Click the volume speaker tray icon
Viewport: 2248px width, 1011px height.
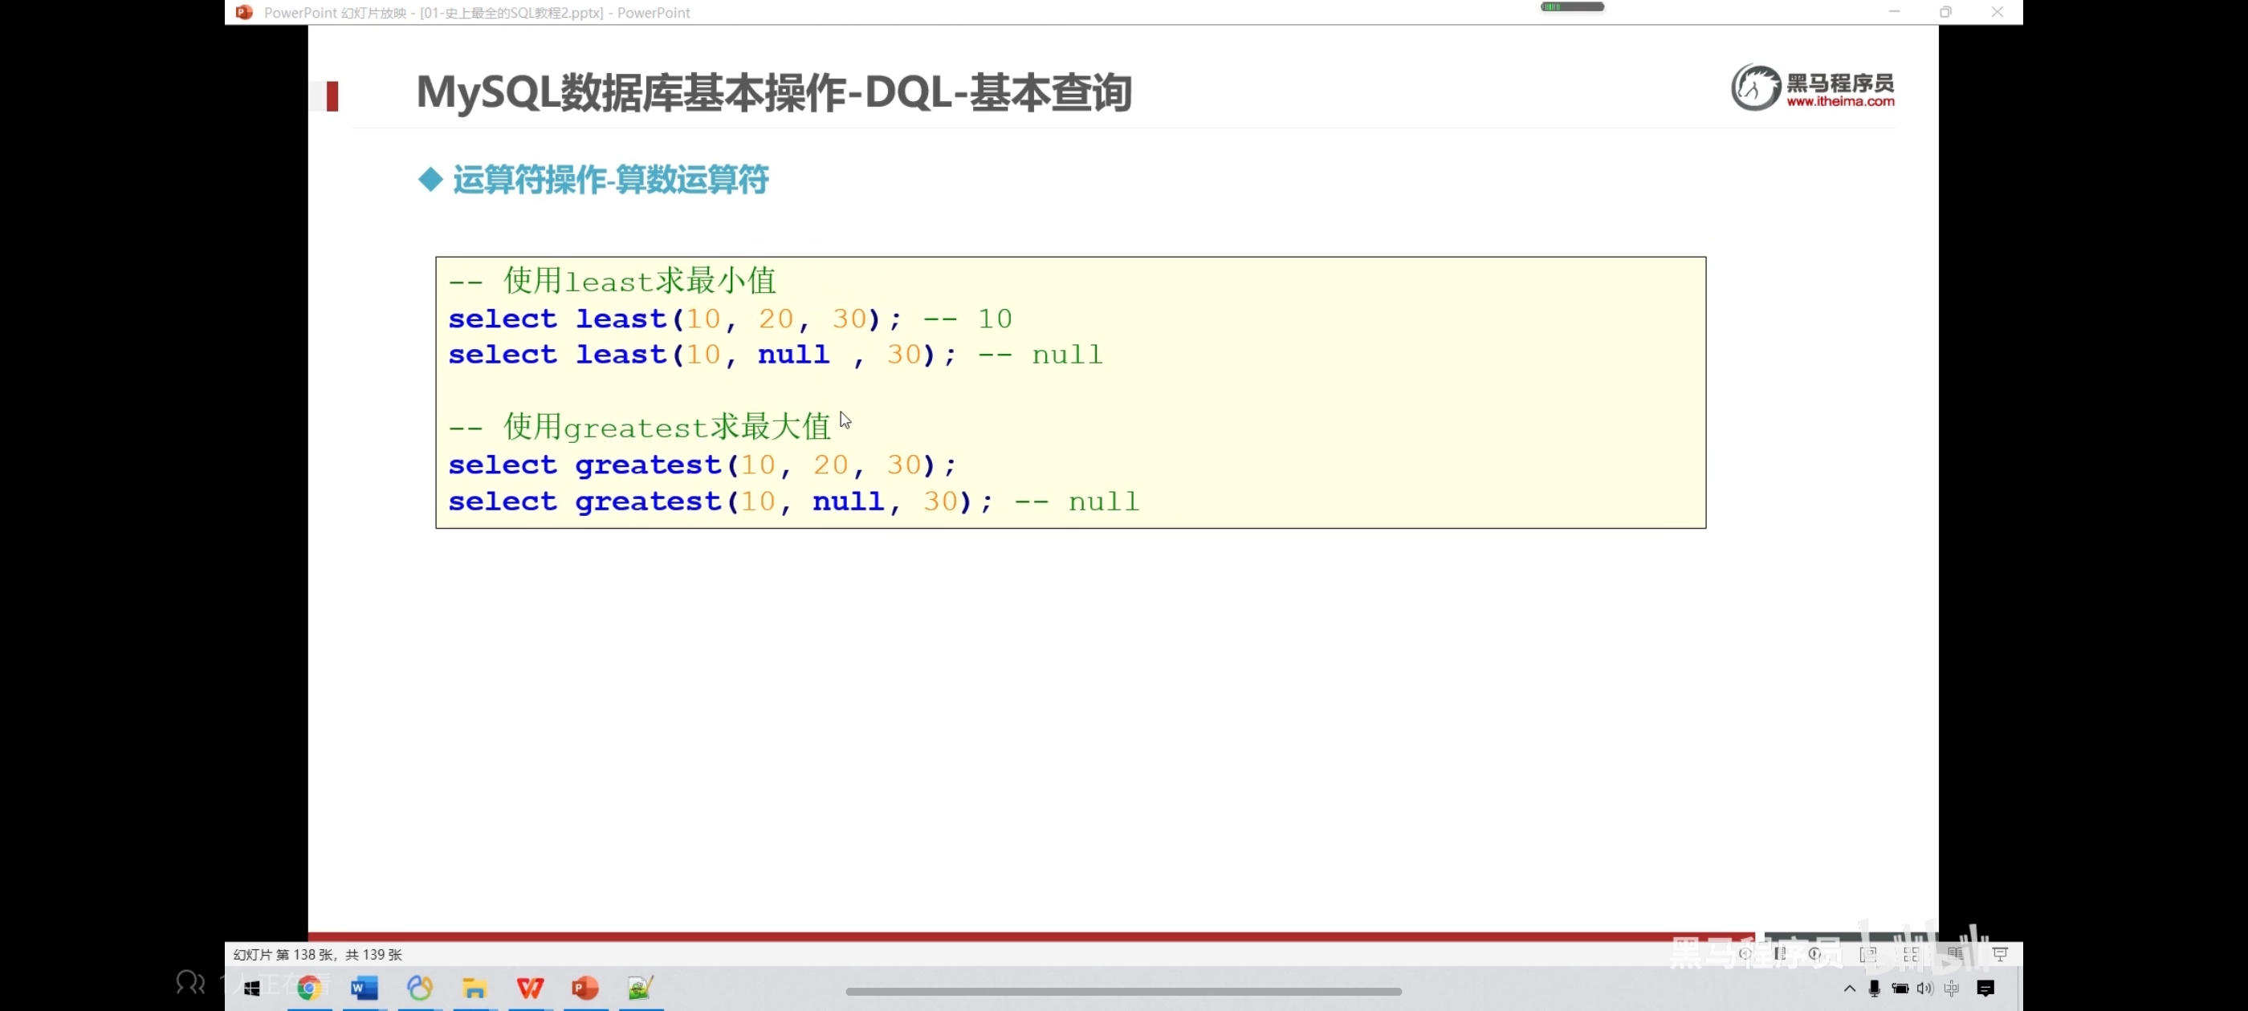[x=1925, y=989]
